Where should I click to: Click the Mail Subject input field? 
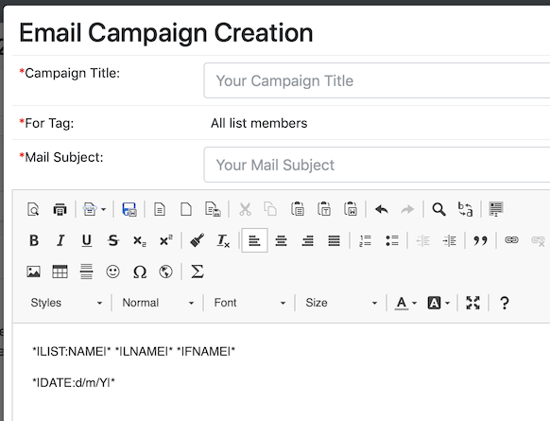click(377, 165)
